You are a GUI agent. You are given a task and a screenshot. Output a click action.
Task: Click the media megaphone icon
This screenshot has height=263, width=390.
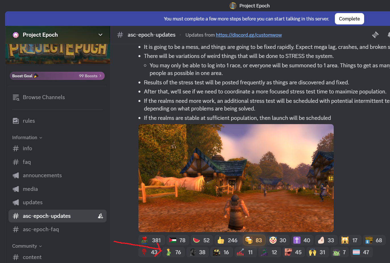coord(16,189)
